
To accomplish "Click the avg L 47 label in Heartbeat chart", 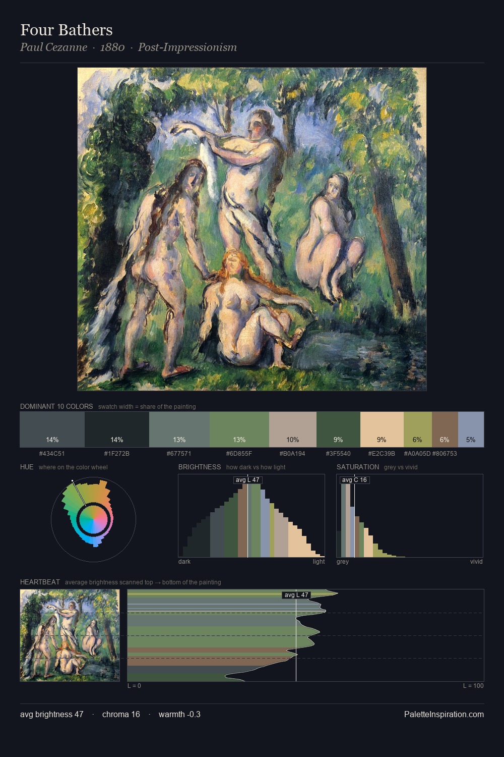I will 296,595.
